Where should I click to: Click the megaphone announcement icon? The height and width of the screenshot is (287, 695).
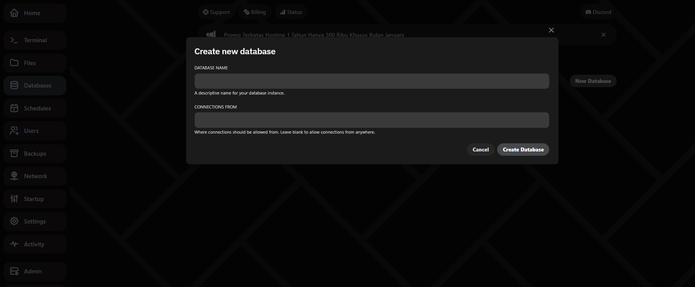pyautogui.click(x=211, y=34)
